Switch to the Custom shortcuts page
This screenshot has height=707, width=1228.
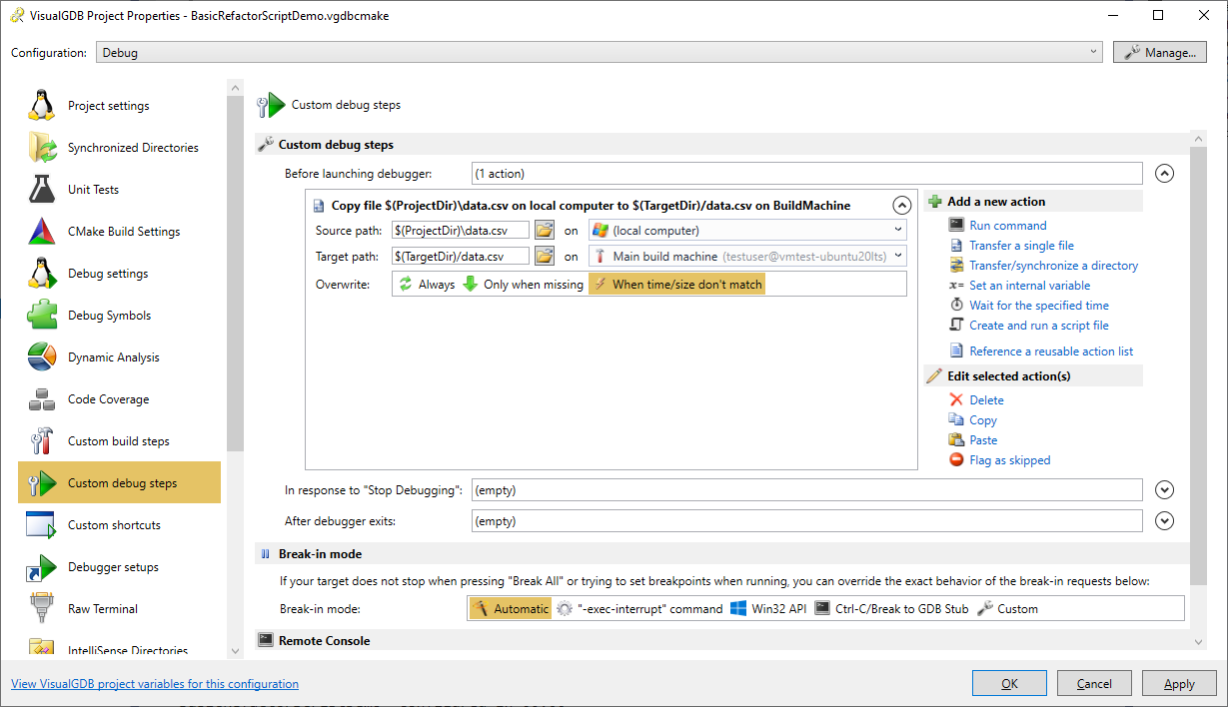click(x=119, y=524)
